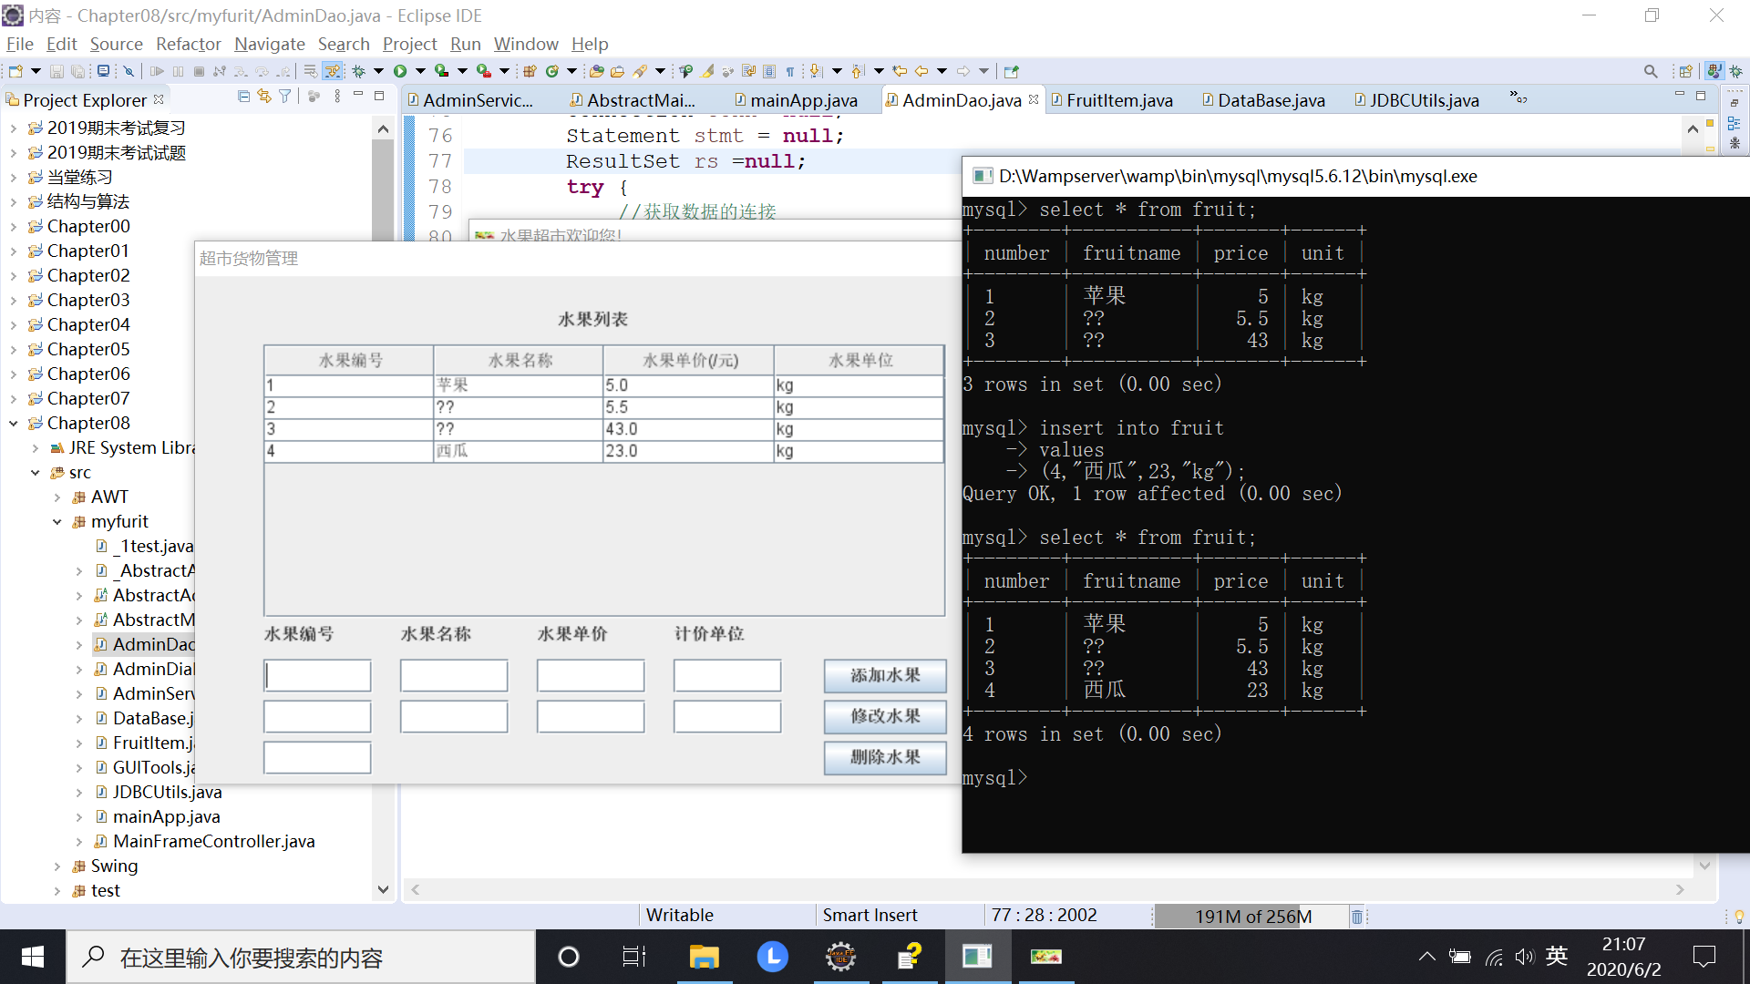Click the Save toolbar icon
This screenshot has height=984, width=1750.
(57, 71)
